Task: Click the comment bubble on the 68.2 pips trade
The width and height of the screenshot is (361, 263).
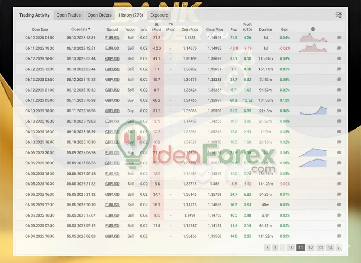Action: pos(339,100)
